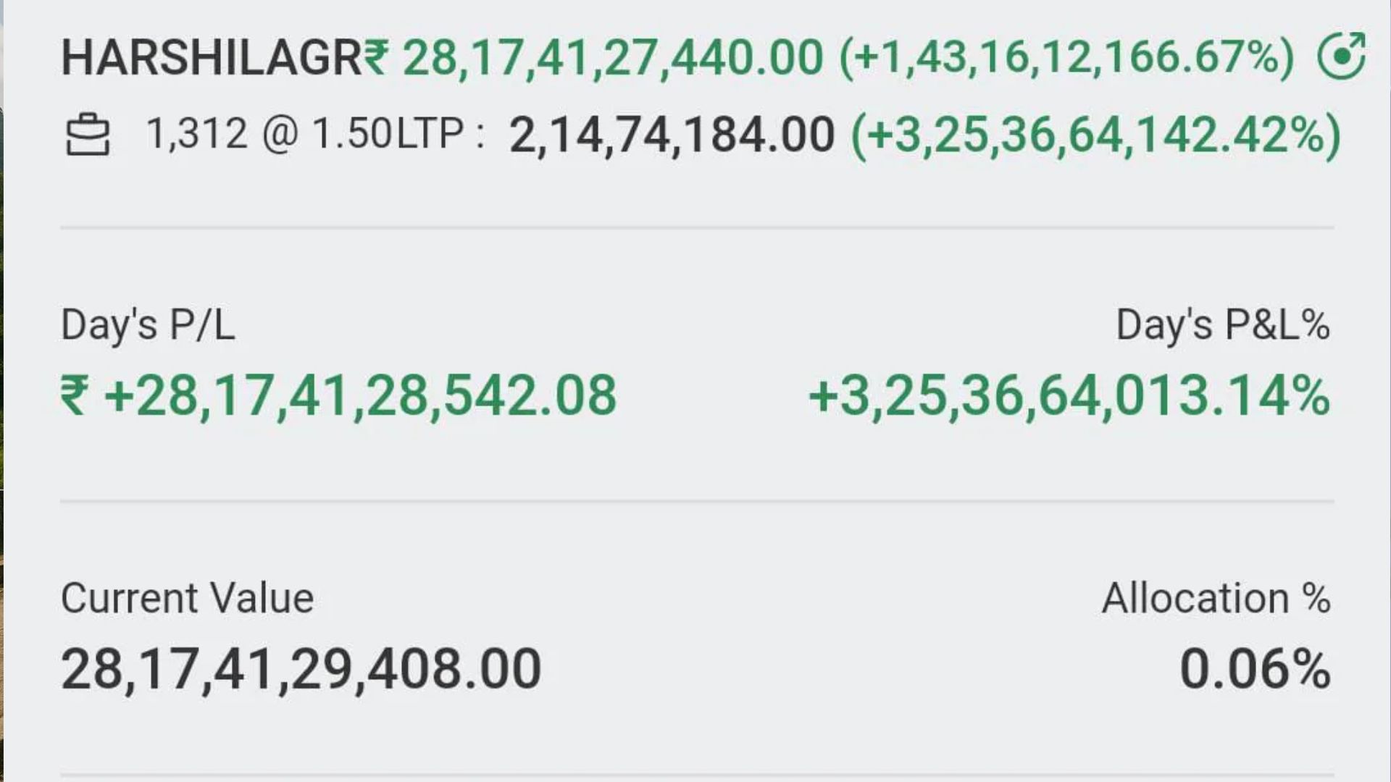Click the Day's P/L label

tap(148, 325)
